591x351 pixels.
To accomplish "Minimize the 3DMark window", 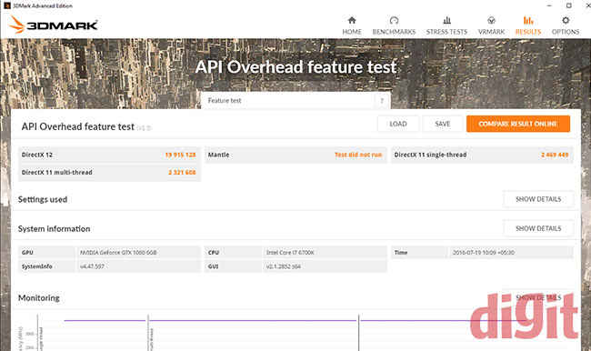I will (549, 5).
